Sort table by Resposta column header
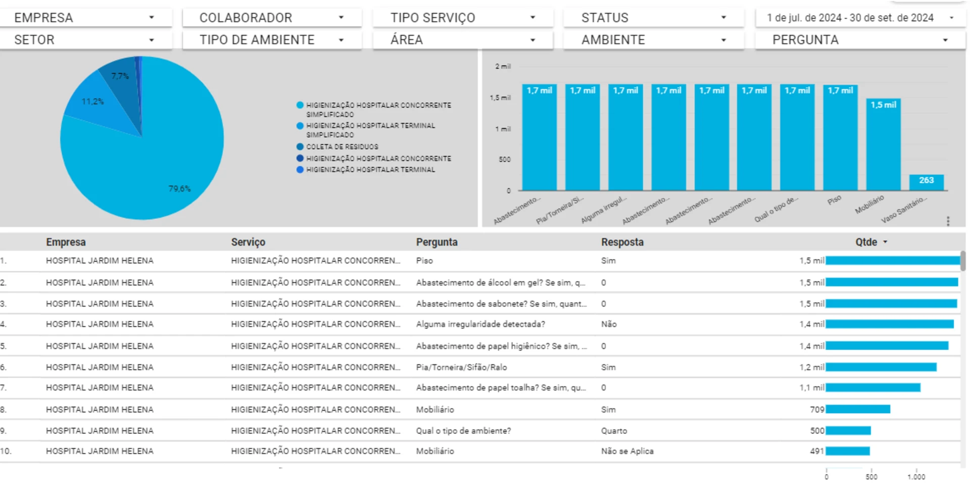 pyautogui.click(x=622, y=242)
